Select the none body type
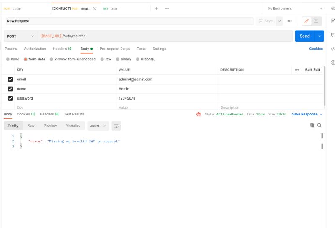 8,59
